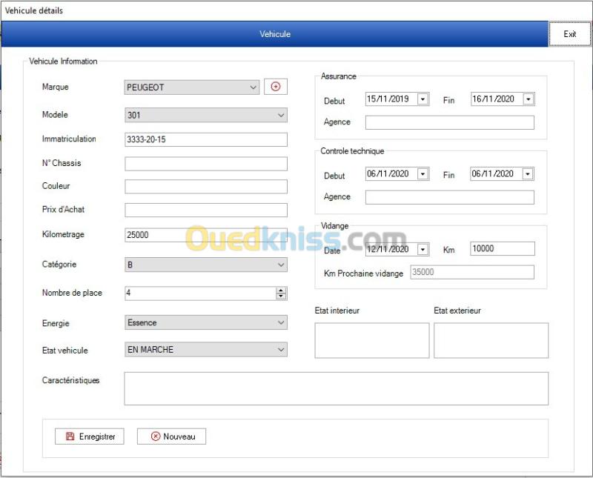Click the Assurance Fin date 16/11/2020
Screen dimensions: 593x478
[x=493, y=99]
